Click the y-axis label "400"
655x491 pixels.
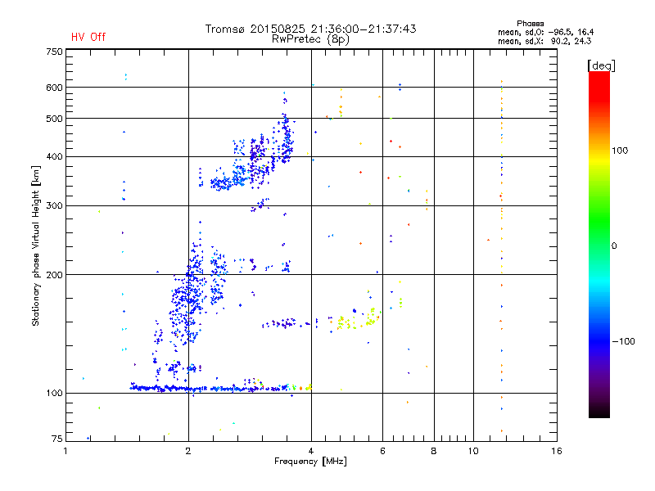(x=54, y=156)
